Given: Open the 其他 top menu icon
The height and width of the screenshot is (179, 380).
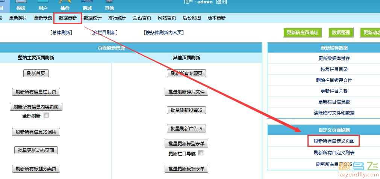Looking at the screenshot, I should (109, 6).
